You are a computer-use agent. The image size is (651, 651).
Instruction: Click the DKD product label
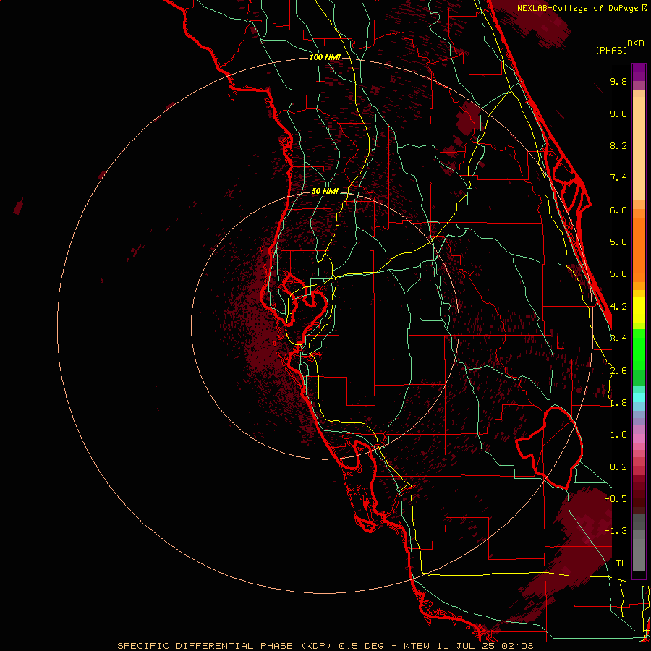[636, 43]
